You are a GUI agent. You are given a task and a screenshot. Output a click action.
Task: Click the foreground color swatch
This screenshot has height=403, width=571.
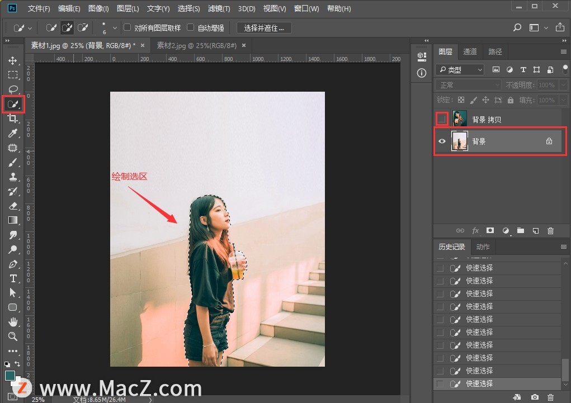click(x=10, y=376)
